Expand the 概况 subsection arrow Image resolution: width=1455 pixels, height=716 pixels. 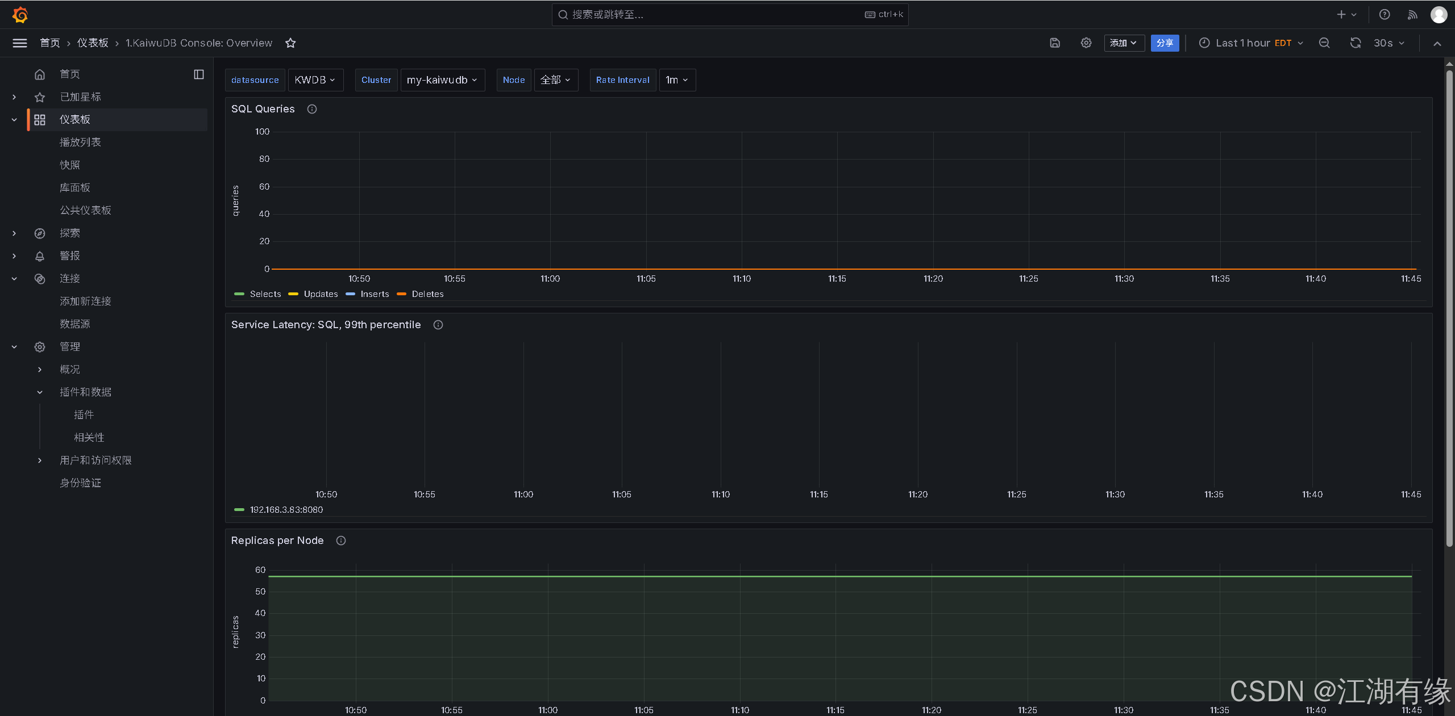[x=40, y=370]
